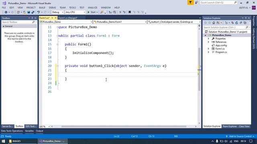Select Program.cs in Solution Explorer
Screen dimensions: 257x144
[221, 52]
